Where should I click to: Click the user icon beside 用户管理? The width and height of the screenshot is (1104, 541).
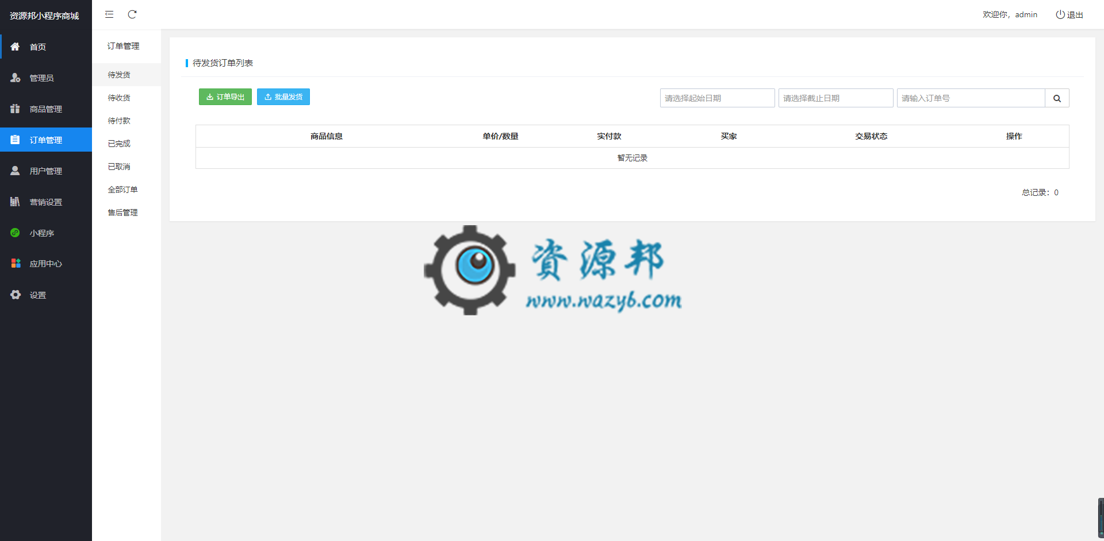coord(16,171)
